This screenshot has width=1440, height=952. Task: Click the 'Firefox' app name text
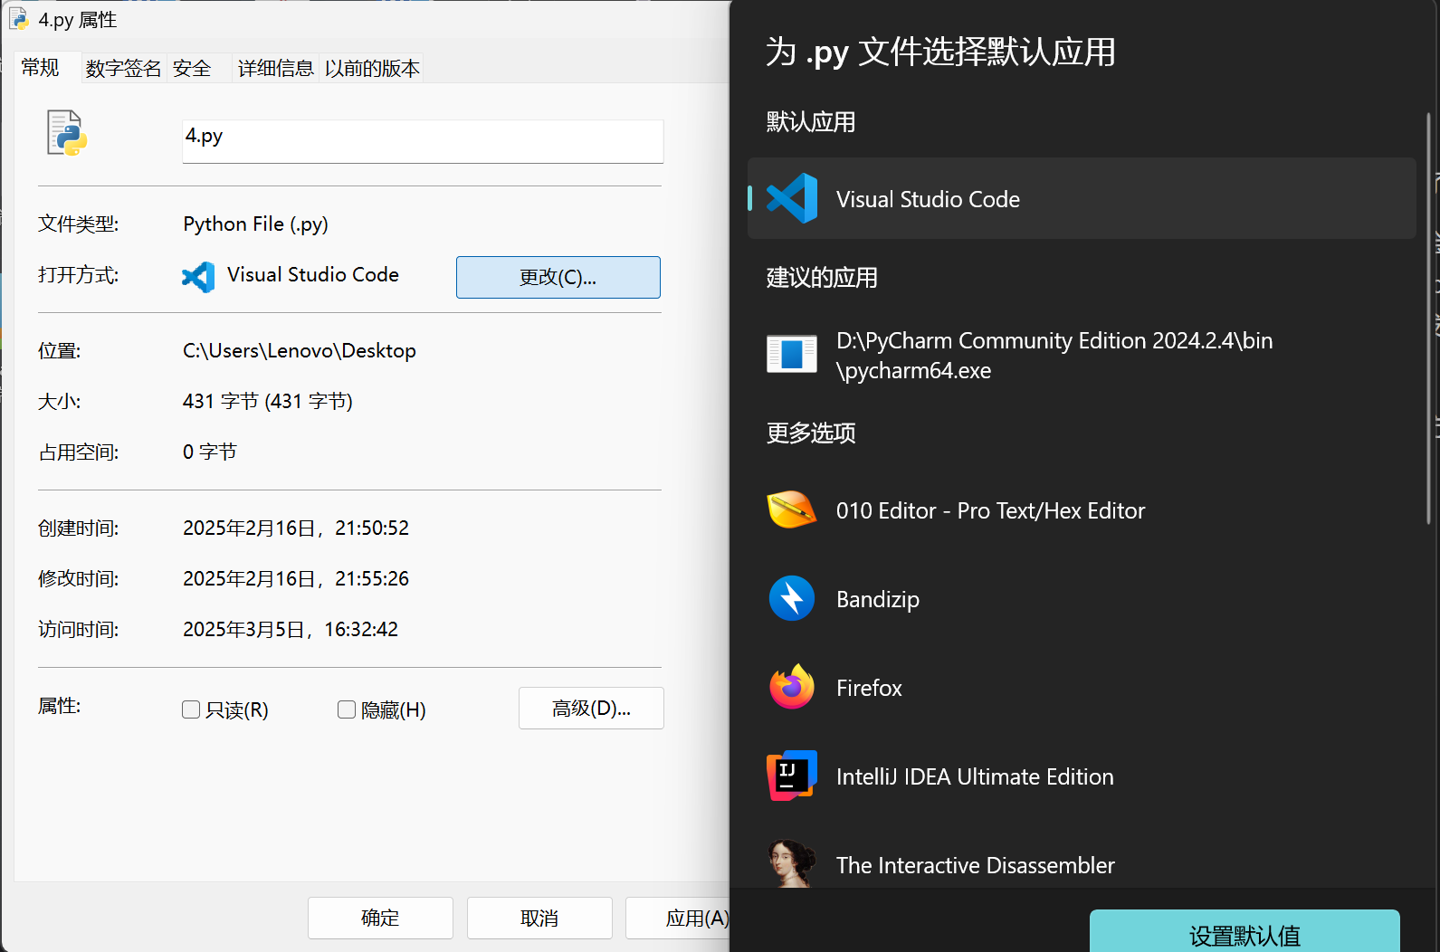(869, 688)
